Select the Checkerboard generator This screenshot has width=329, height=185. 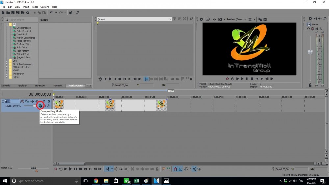click(x=23, y=28)
